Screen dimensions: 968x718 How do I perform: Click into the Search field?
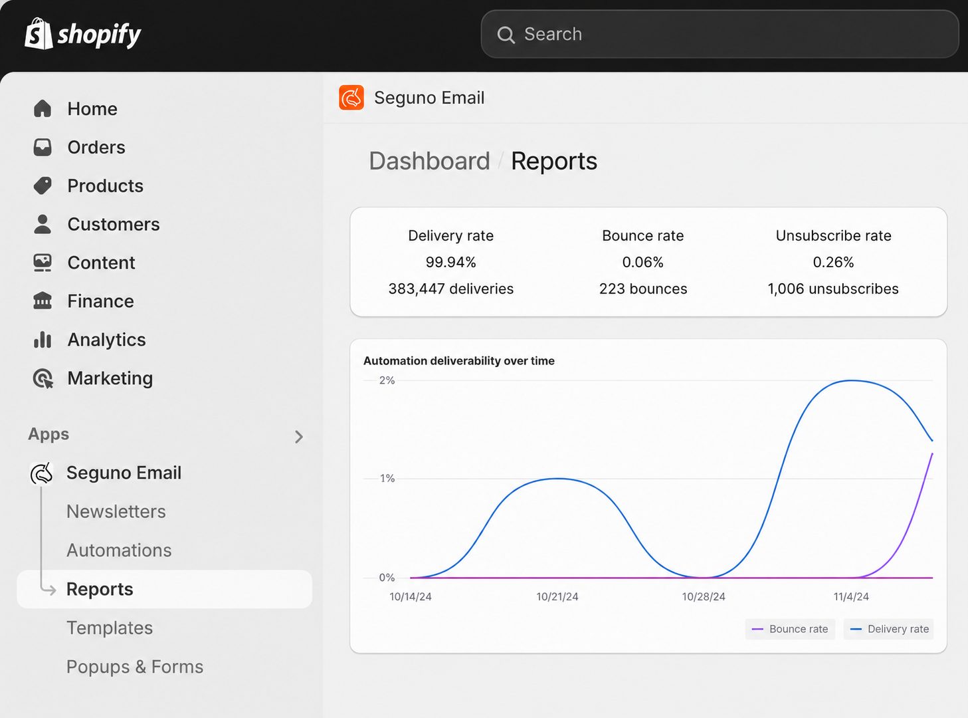click(720, 34)
